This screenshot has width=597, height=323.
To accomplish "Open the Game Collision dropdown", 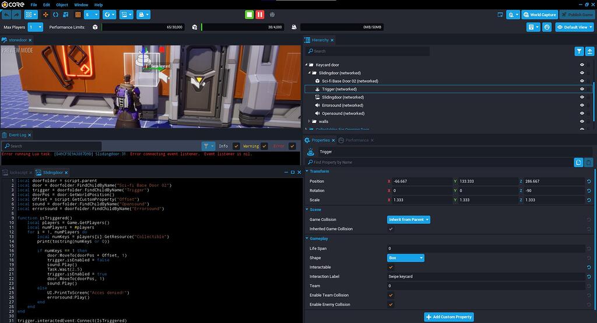I will [409, 220].
